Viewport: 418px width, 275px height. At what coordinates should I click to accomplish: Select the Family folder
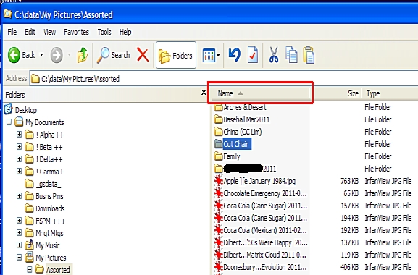[x=232, y=156]
